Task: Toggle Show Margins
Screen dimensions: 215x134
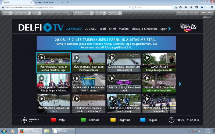Action: (48, 13)
